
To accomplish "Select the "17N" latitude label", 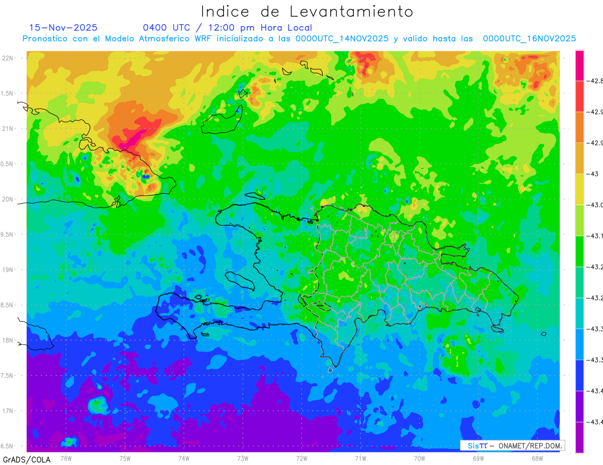I will (x=7, y=411).
